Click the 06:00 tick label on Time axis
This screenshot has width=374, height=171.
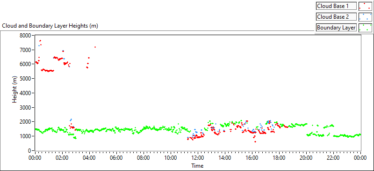(x=116, y=158)
